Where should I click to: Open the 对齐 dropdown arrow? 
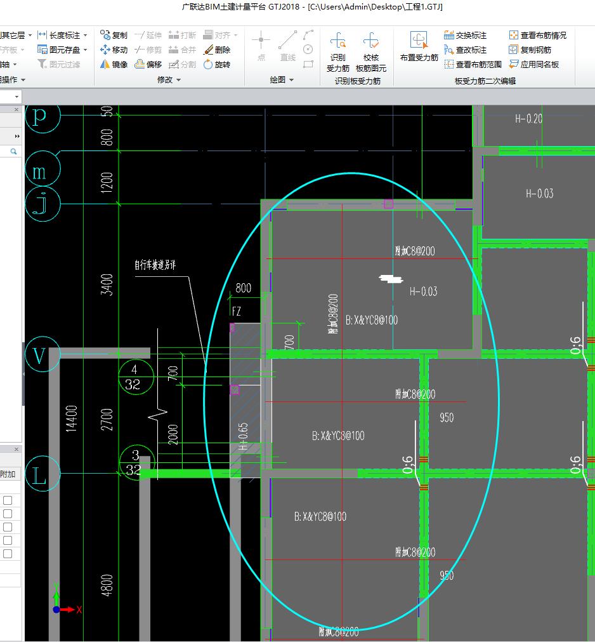tap(235, 35)
